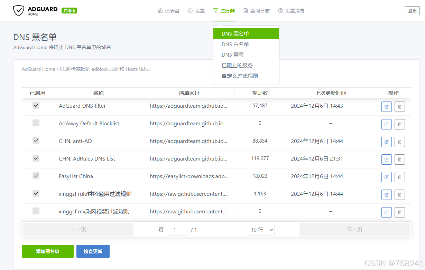The height and width of the screenshot is (270, 425).
Task: Delete the xinggsf mv乘风视频过滤规则 entry
Action: (400, 212)
